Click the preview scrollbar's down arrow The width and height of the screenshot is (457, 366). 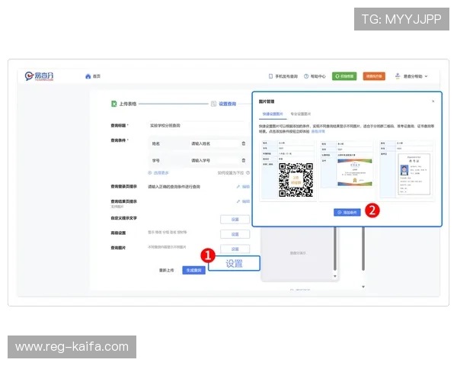pos(335,276)
